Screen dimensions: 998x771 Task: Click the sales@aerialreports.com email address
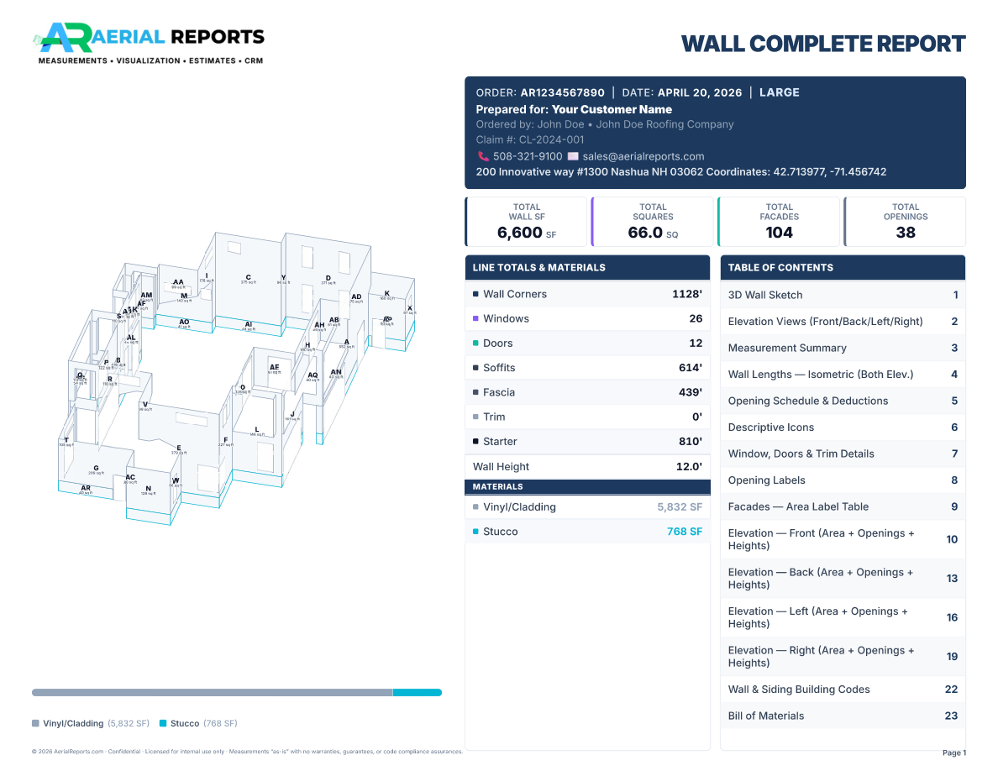643,156
